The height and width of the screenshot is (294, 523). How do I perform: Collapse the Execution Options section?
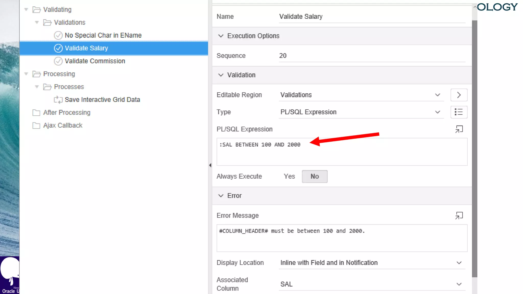(x=221, y=36)
